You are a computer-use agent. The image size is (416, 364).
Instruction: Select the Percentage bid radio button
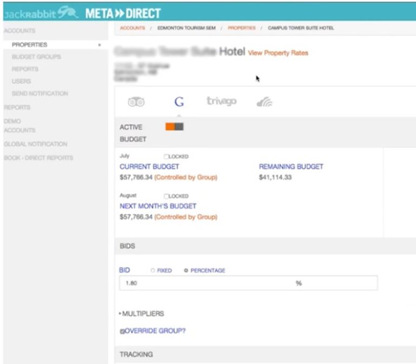[186, 270]
